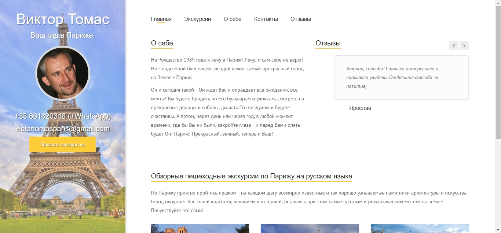Open the Экскурсии menu item
Image resolution: width=501 pixels, height=233 pixels.
198,19
